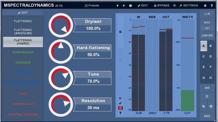
Task: Click the Resolution knob
Action: tap(61, 104)
